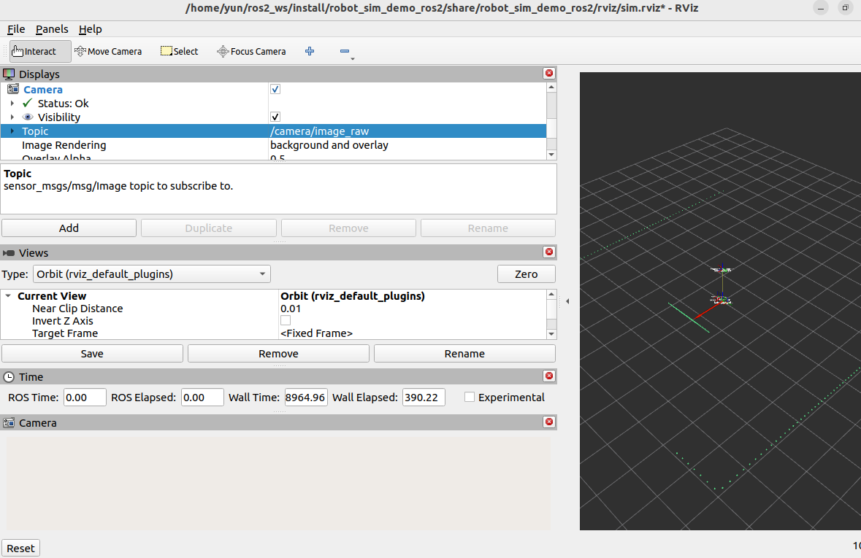
Task: Click the blue plus add-tool icon
Action: coord(310,51)
